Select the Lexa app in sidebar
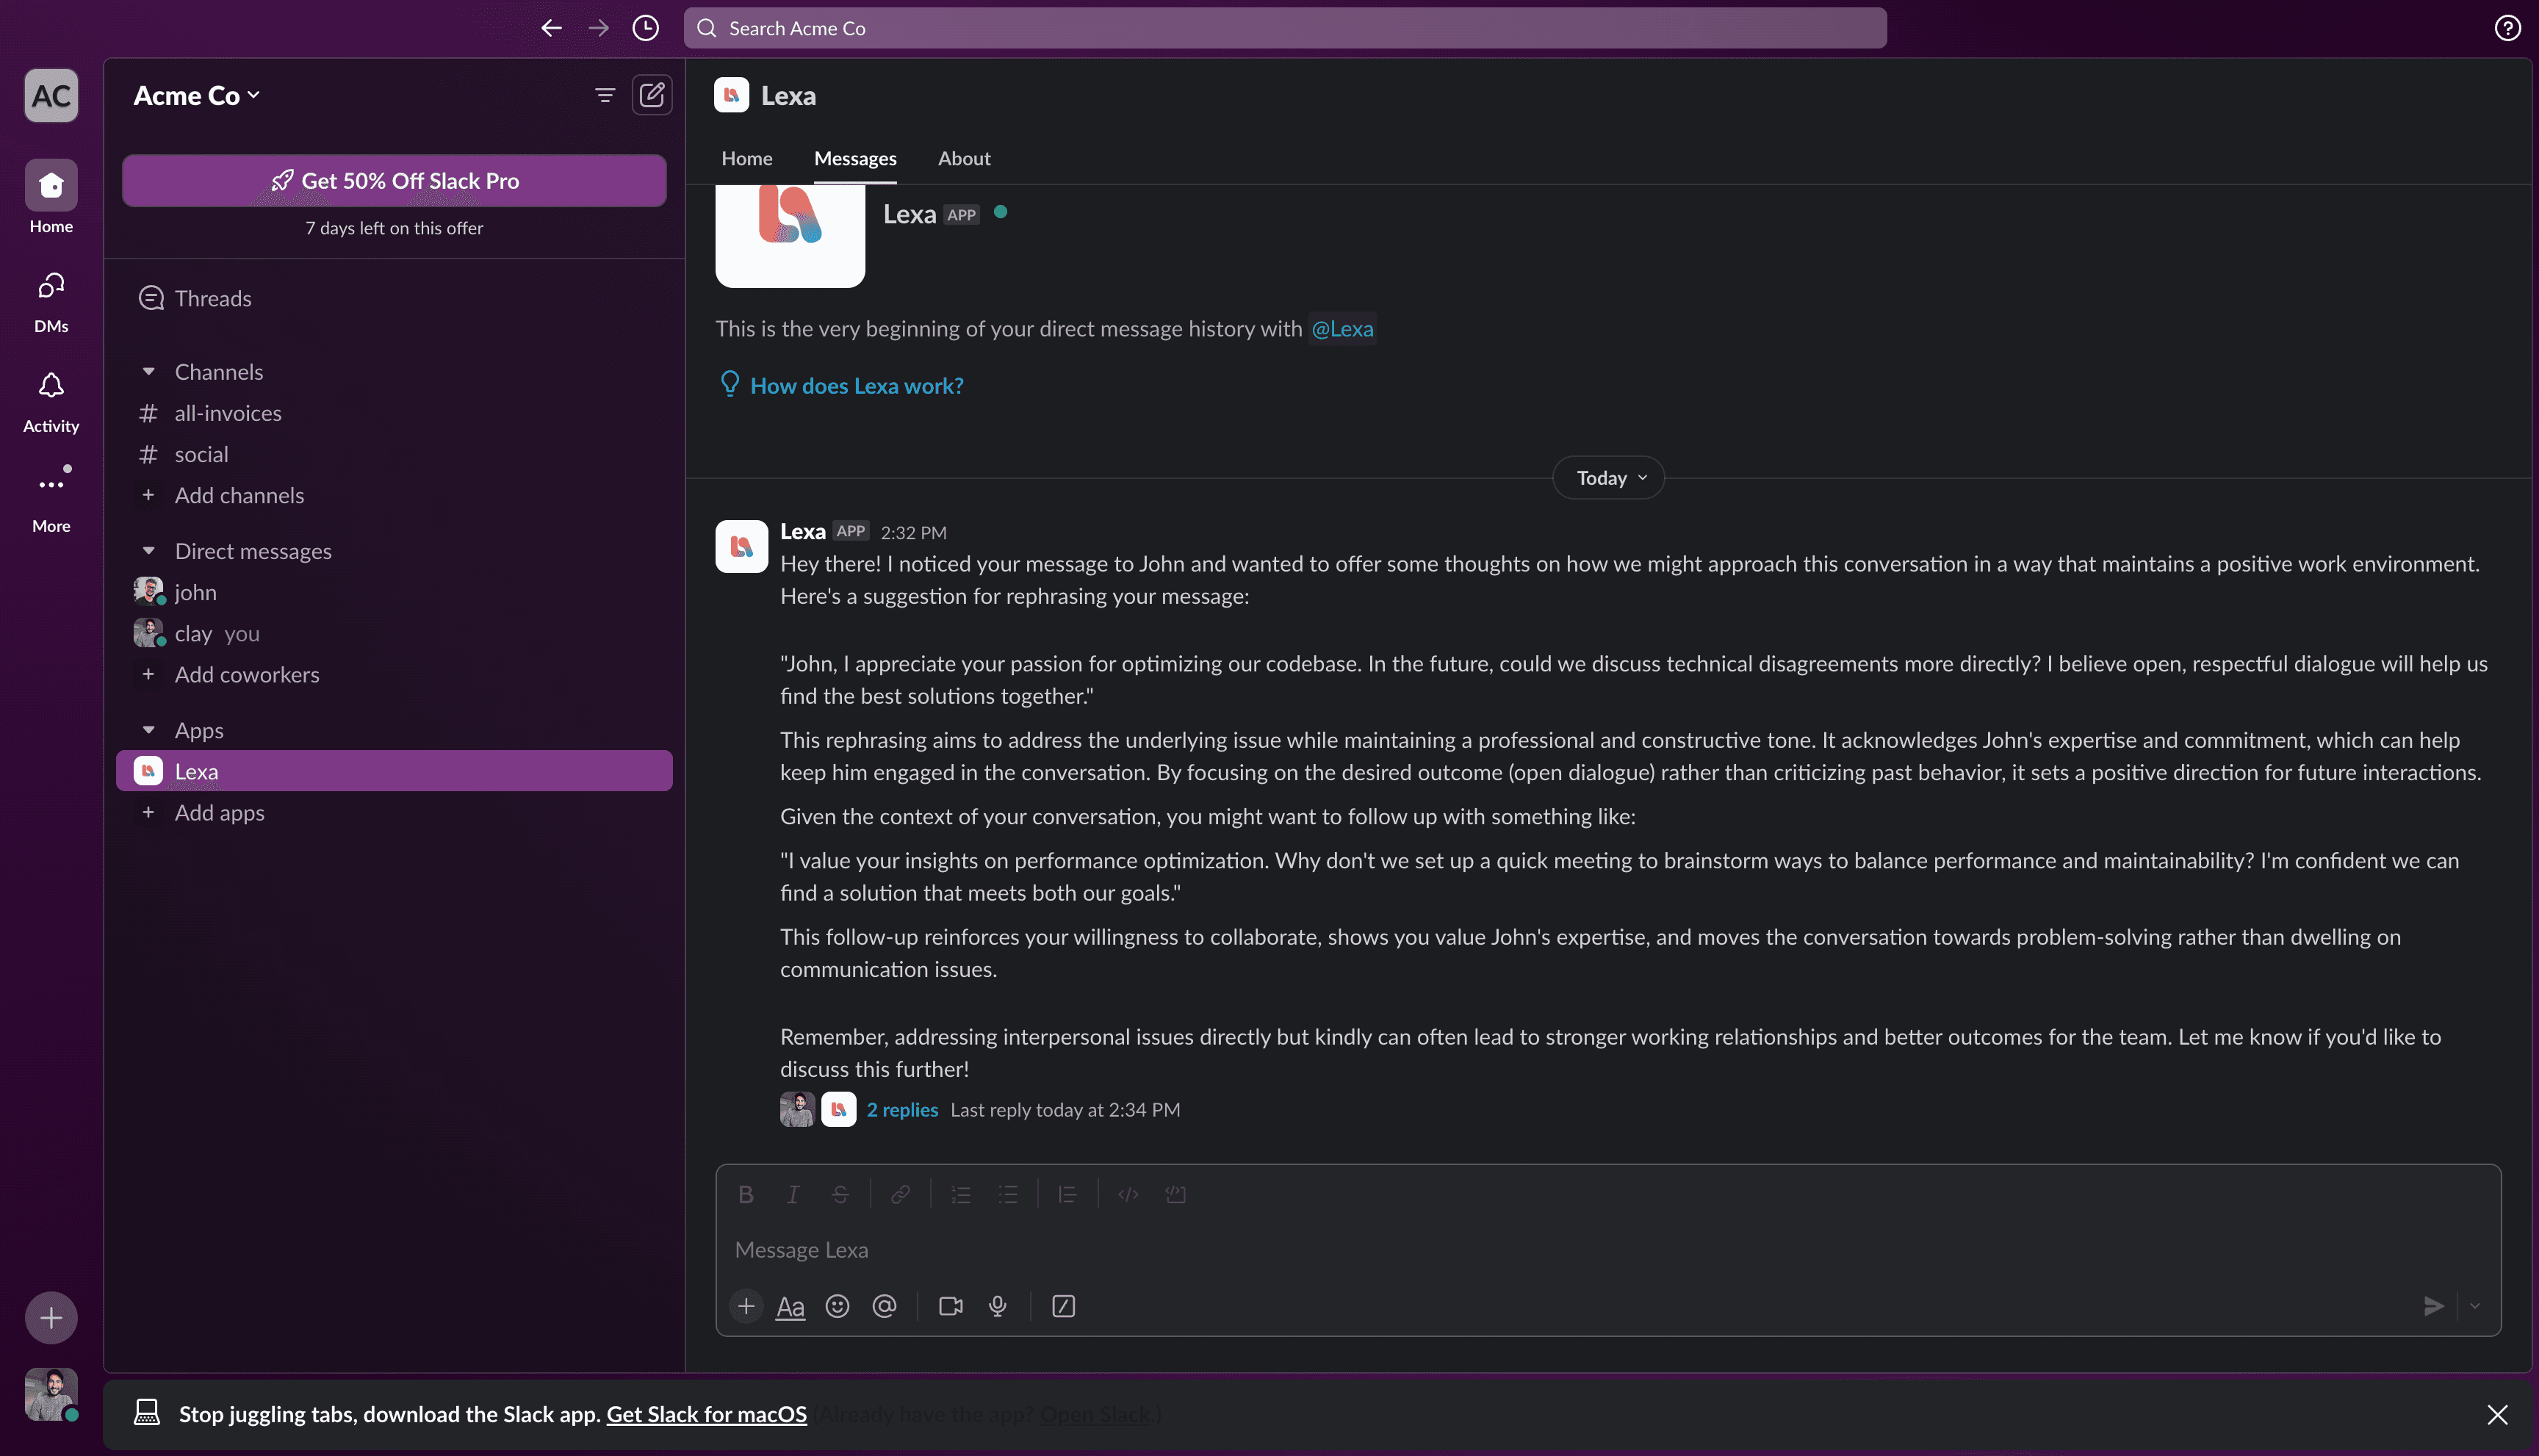This screenshot has height=1456, width=2539. click(394, 771)
